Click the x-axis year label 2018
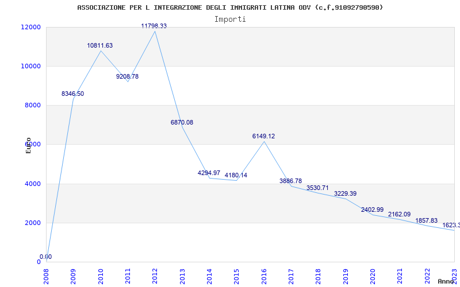Screen dimensions: 460x287 point(319,276)
